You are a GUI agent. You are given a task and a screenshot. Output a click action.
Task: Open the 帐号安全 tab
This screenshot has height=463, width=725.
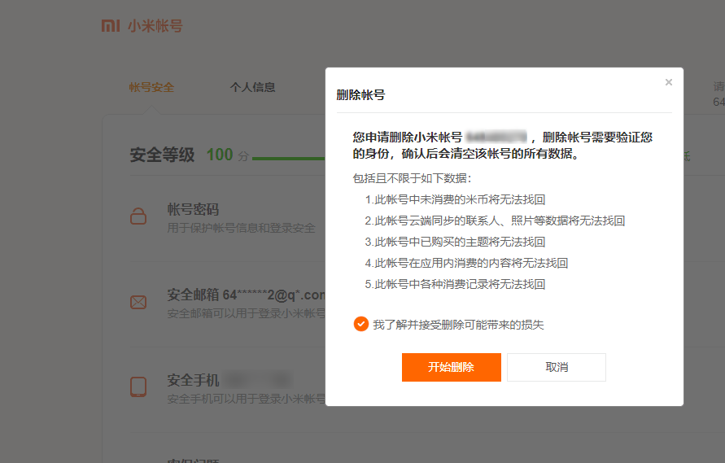click(151, 87)
